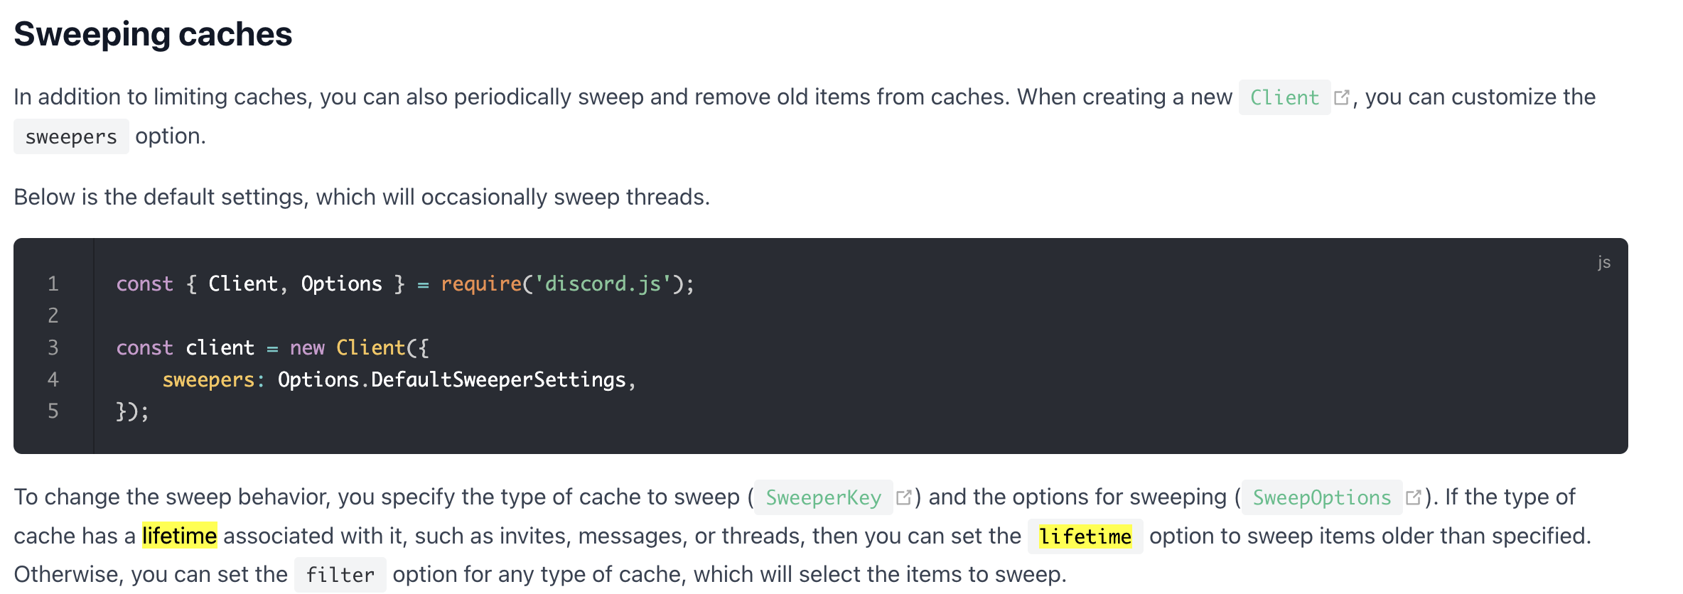
Task: Open the SweeperKey documentation link
Action: point(823,497)
